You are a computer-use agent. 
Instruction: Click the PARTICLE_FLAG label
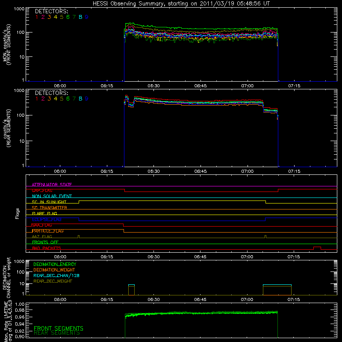tap(48, 231)
